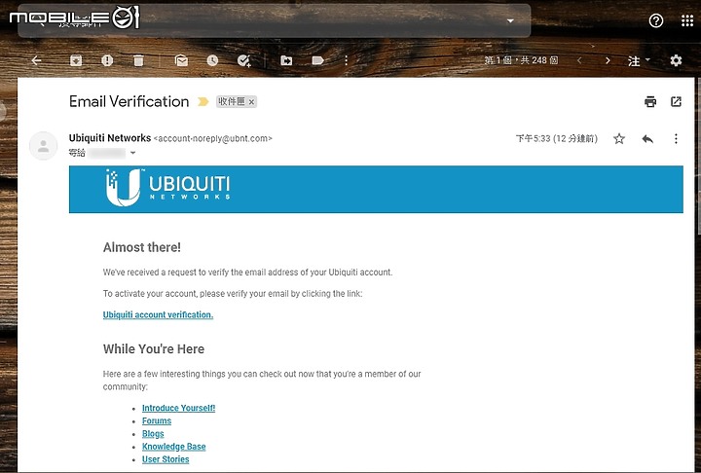The height and width of the screenshot is (473, 701).
Task: Open the User Stories link
Action: pyautogui.click(x=166, y=459)
